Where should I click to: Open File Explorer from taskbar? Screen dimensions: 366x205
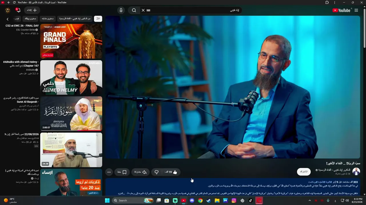click(217, 200)
